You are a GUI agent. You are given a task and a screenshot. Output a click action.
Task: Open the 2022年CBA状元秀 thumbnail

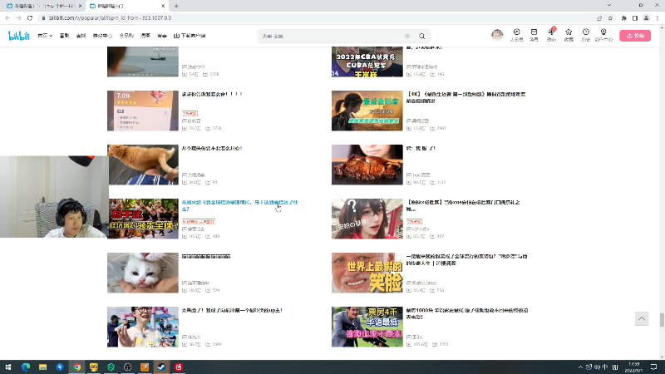pos(367,62)
